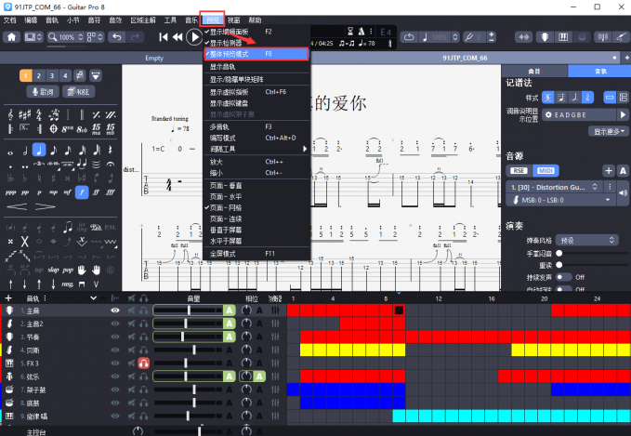
Task: Add a new track with the plus icon
Action: [9, 297]
